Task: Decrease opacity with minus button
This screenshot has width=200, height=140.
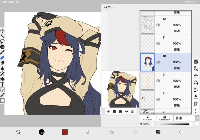Action: 152,124
